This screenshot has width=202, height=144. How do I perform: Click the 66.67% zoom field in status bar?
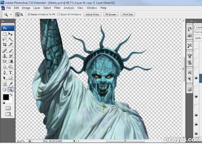21,141
